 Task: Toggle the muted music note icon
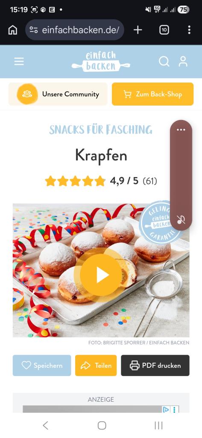click(181, 219)
